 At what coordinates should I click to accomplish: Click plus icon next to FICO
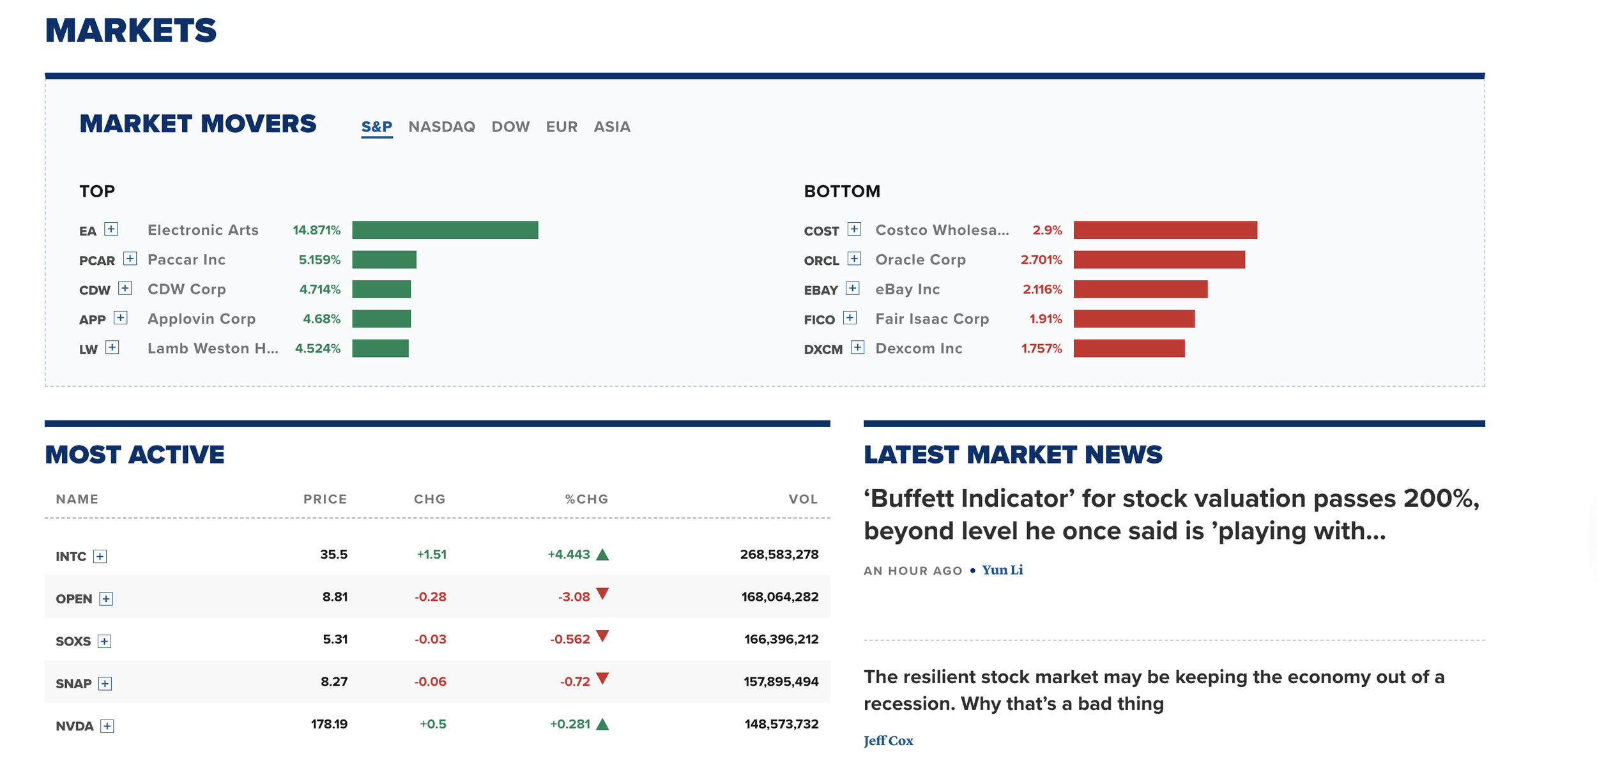[x=850, y=318]
